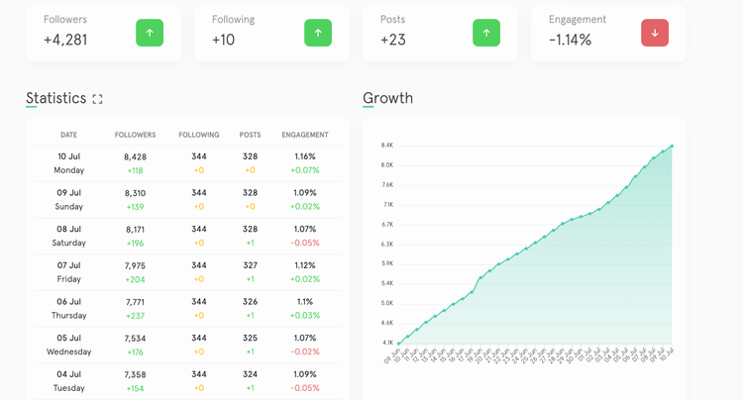This screenshot has width=743, height=400.
Task: Sort by the Followers column header
Action: (x=135, y=135)
